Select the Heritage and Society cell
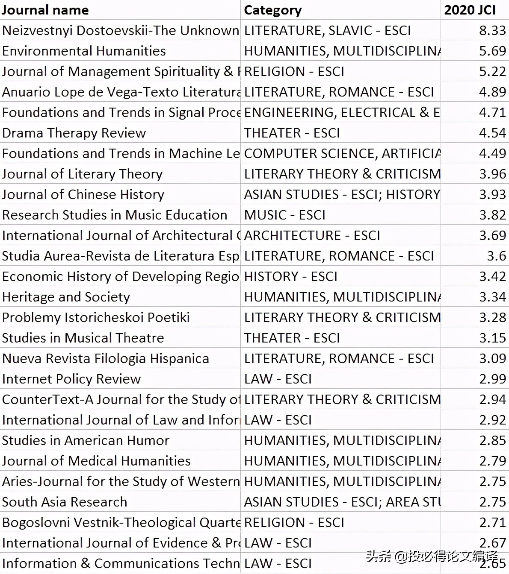The height and width of the screenshot is (574, 509). 66,297
